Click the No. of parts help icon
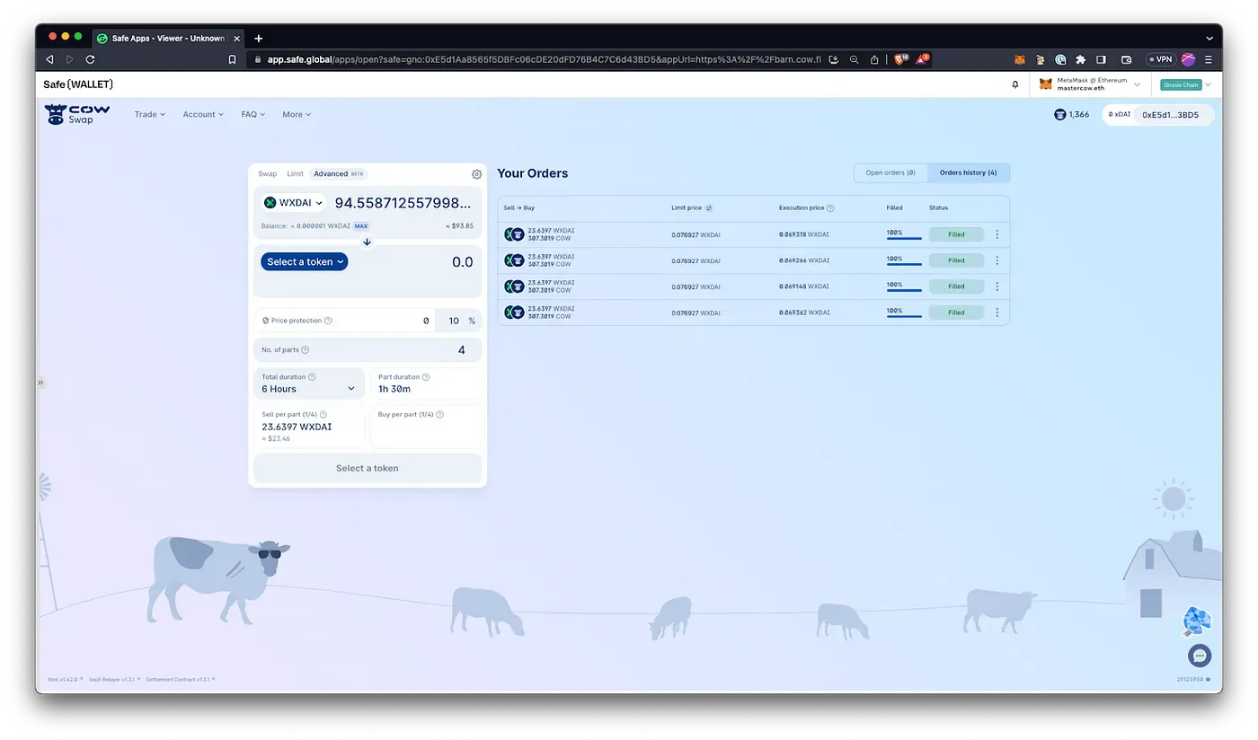This screenshot has height=740, width=1258. [306, 350]
